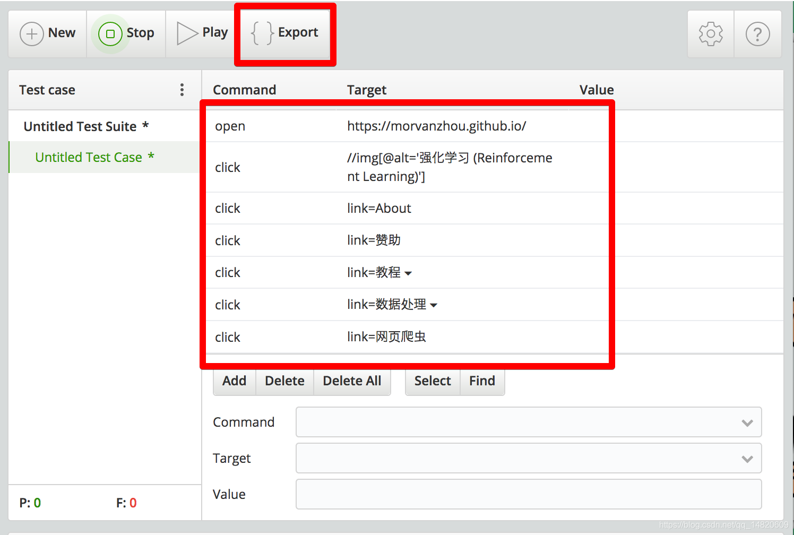794x535 pixels.
Task: Select the link=数据处理 command row
Action: point(494,305)
